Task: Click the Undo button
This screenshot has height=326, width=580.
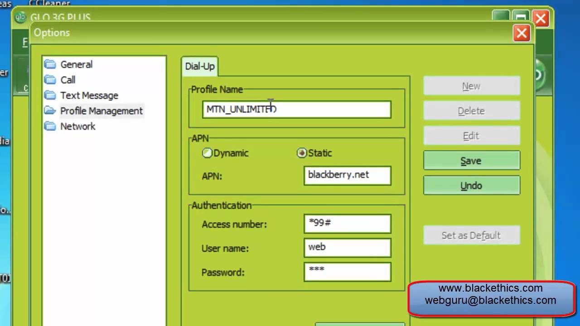Action: 471,186
